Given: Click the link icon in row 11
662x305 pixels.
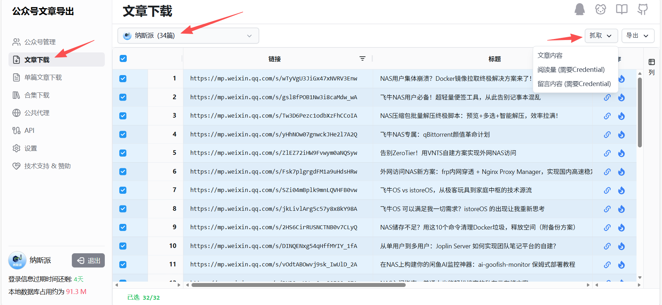Looking at the screenshot, I should [607, 265].
